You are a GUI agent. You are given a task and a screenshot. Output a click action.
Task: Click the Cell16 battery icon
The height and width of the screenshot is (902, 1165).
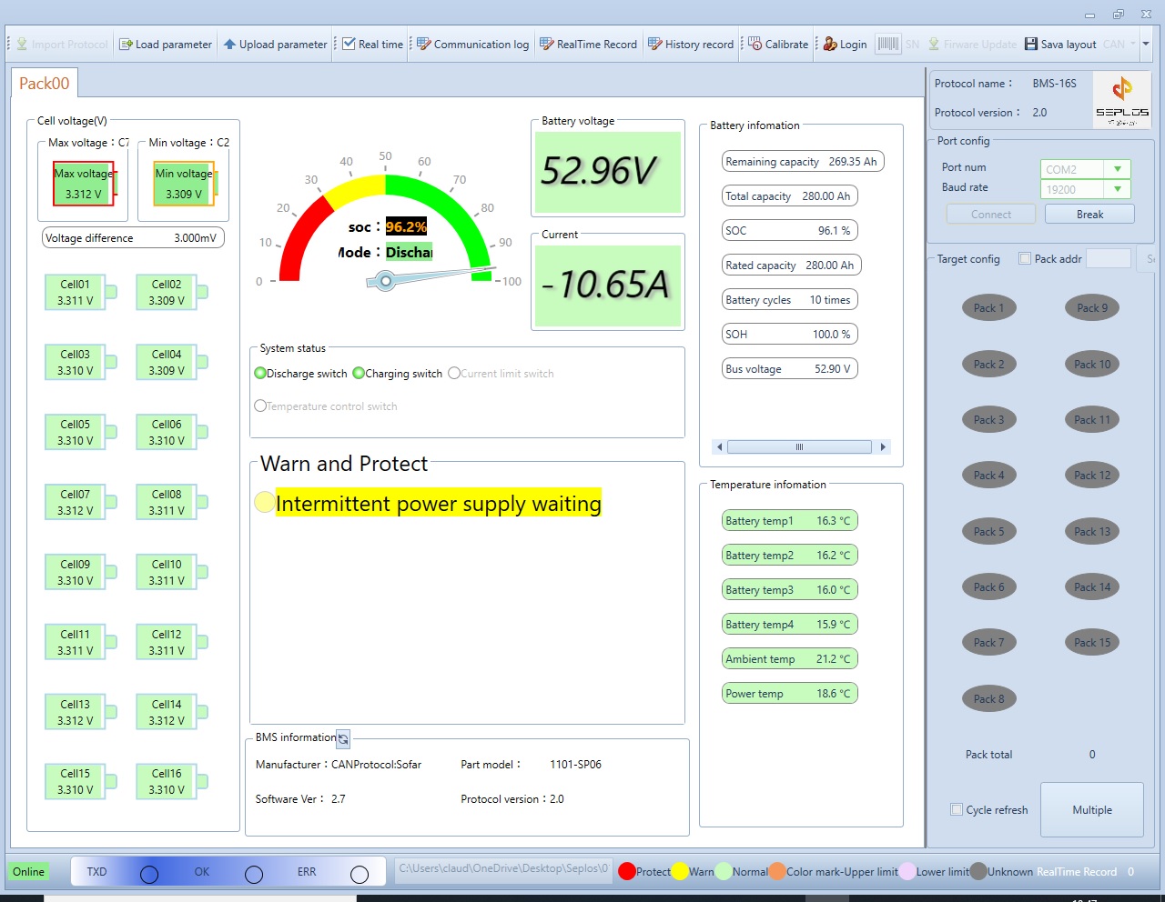tap(172, 781)
